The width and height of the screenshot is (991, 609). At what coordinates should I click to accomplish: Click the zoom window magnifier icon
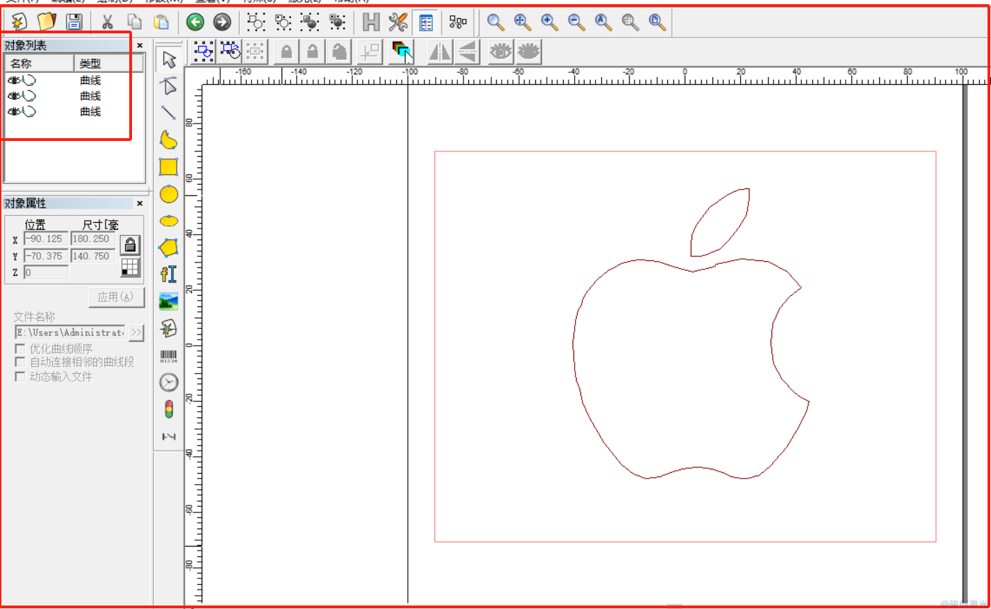click(495, 22)
